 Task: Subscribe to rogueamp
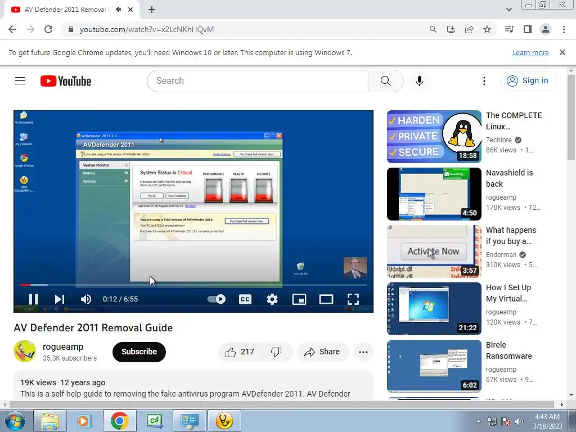click(x=139, y=352)
